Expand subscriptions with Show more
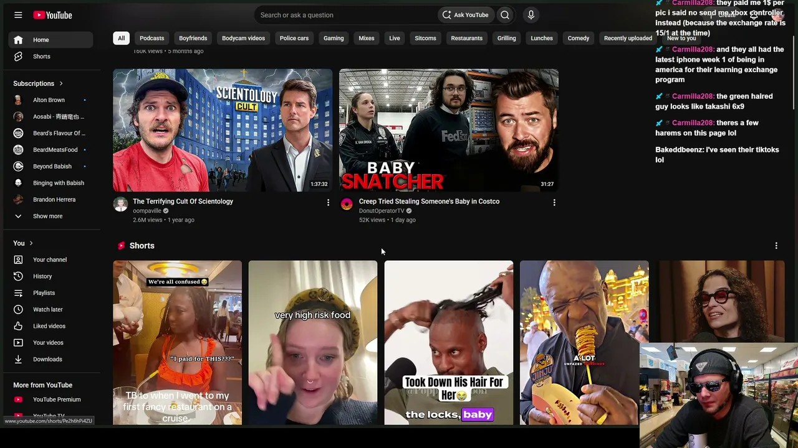This screenshot has height=448, width=798. pyautogui.click(x=50, y=217)
